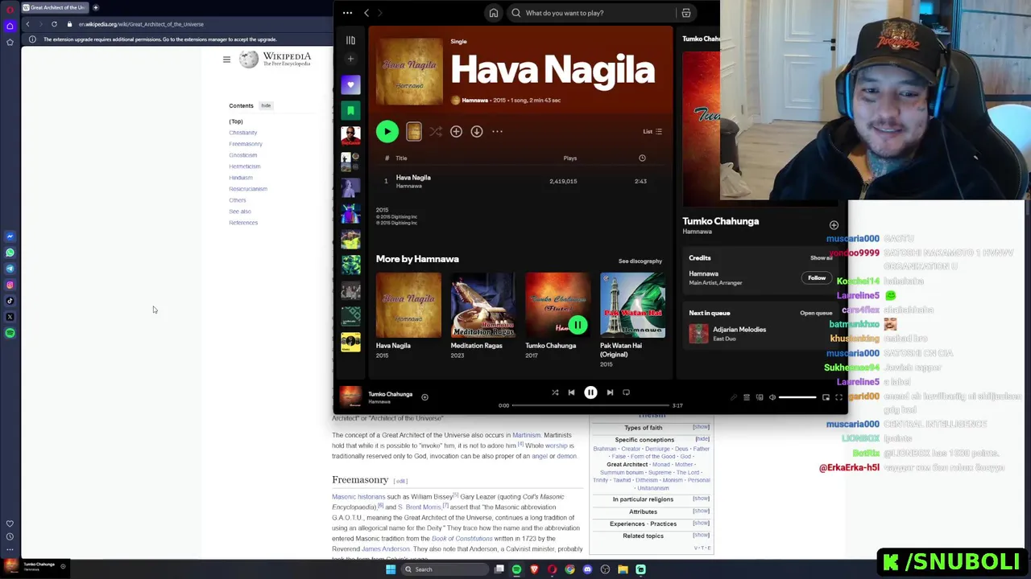
Task: Click the Wikipedia logo
Action: coord(275,60)
